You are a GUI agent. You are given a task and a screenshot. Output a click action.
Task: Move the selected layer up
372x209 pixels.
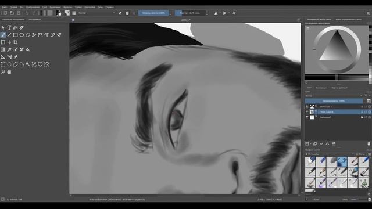[327, 144]
